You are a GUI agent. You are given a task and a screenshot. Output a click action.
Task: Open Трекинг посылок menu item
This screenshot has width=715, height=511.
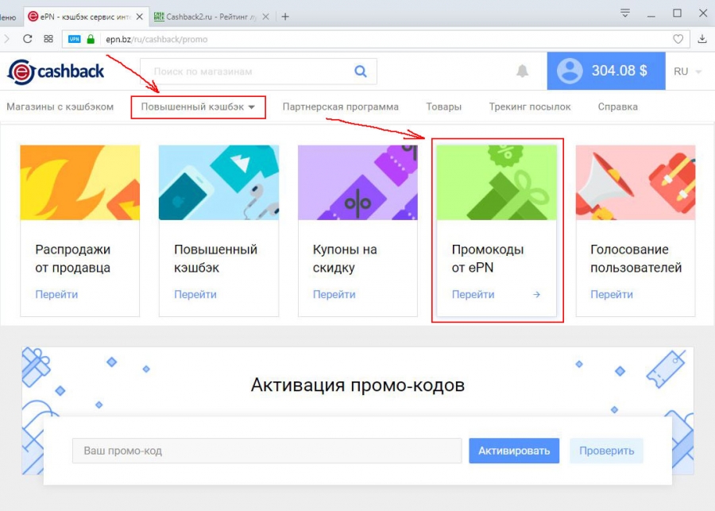[530, 106]
